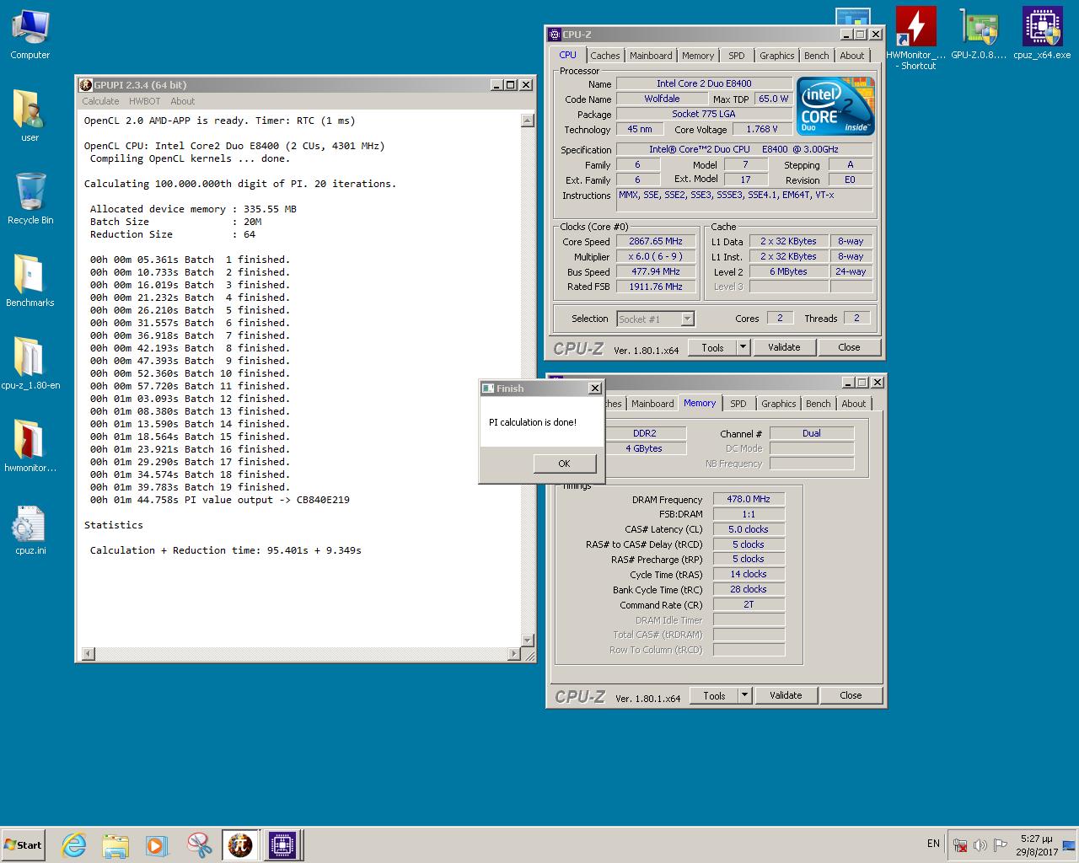The height and width of the screenshot is (863, 1079).
Task: Click Tools button in lower CPU-Z
Action: pos(714,695)
